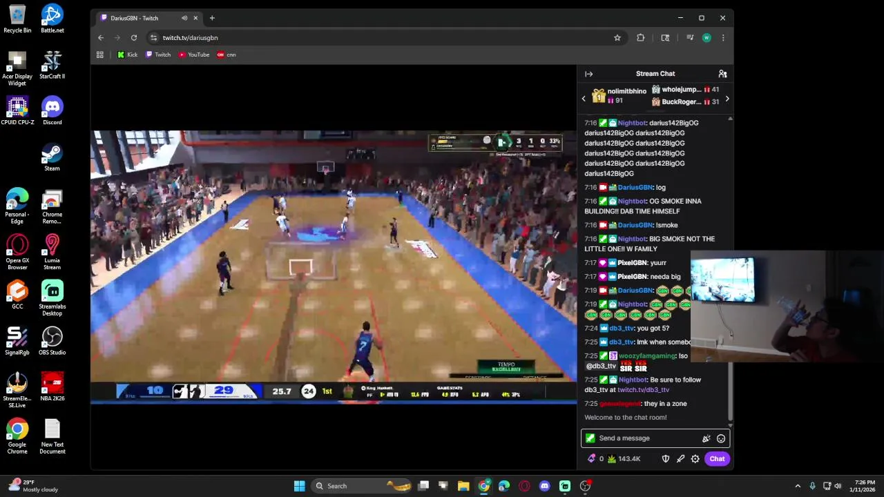Open the Kick bookmark
The height and width of the screenshot is (497, 884).
click(x=128, y=55)
